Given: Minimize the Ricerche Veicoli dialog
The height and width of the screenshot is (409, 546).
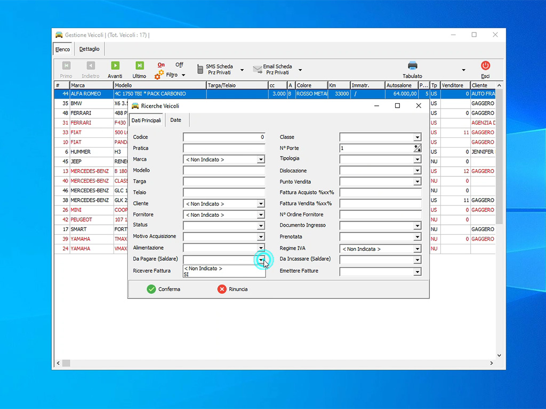Looking at the screenshot, I should pos(376,106).
